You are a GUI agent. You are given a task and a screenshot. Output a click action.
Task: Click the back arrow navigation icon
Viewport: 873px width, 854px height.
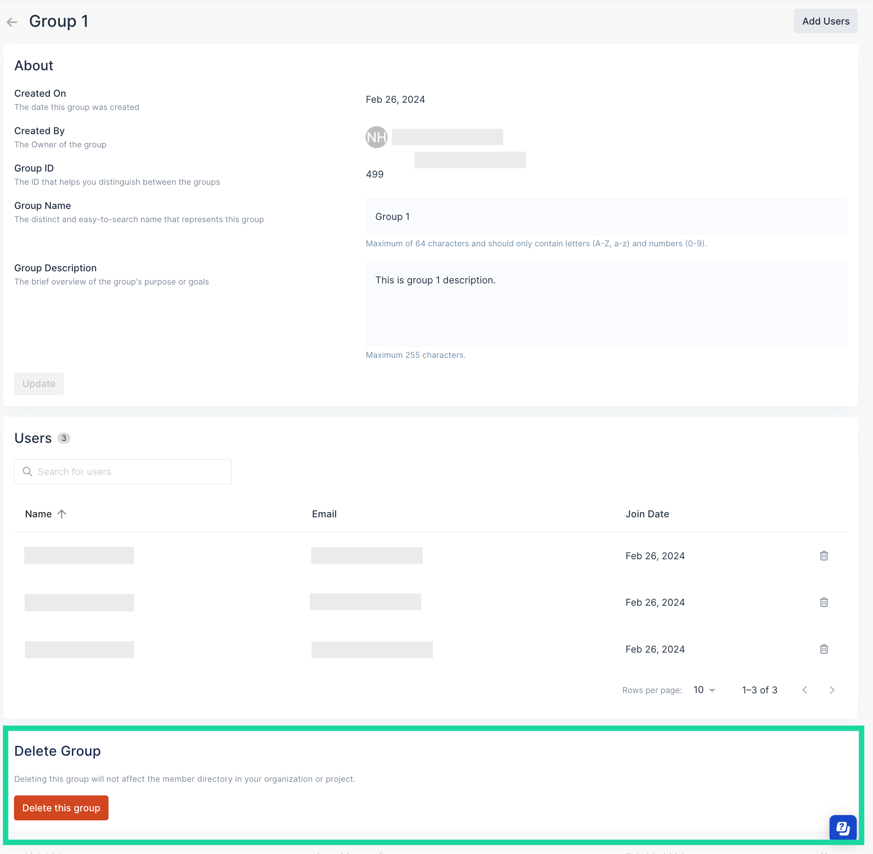coord(12,21)
